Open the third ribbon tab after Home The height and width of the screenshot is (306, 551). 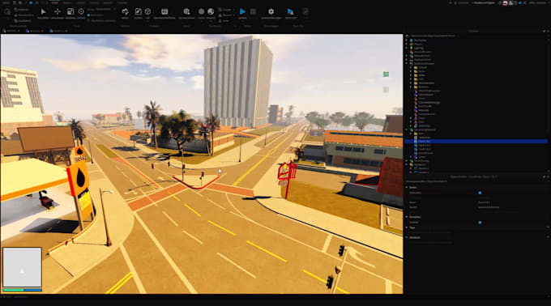click(81, 2)
